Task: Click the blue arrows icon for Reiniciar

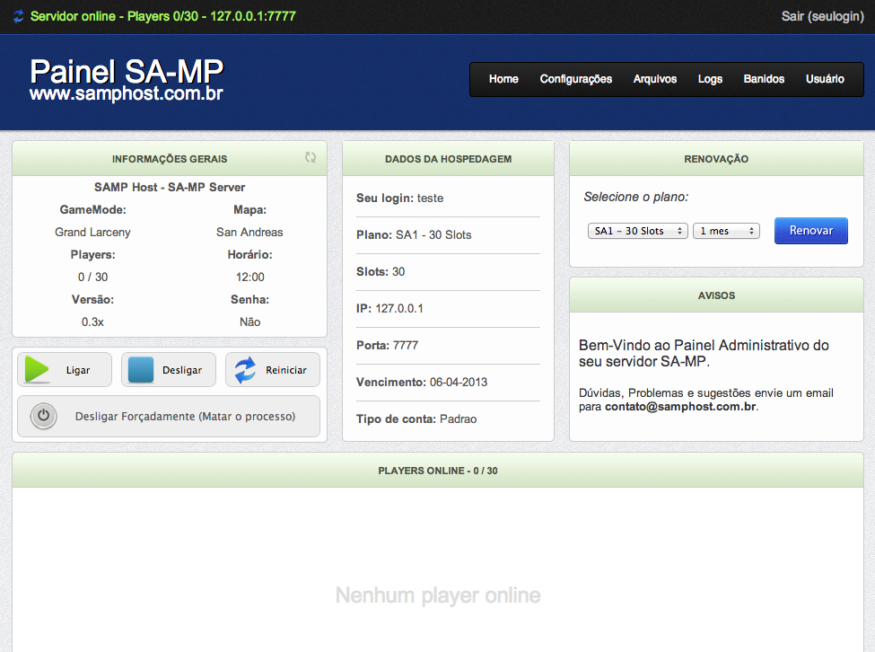Action: (245, 369)
